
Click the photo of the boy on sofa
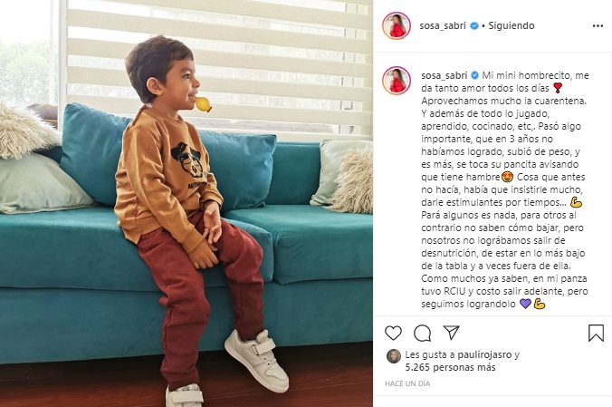click(186, 203)
